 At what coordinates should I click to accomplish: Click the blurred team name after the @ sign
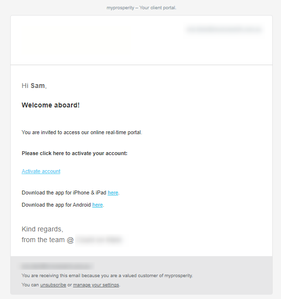(100, 240)
